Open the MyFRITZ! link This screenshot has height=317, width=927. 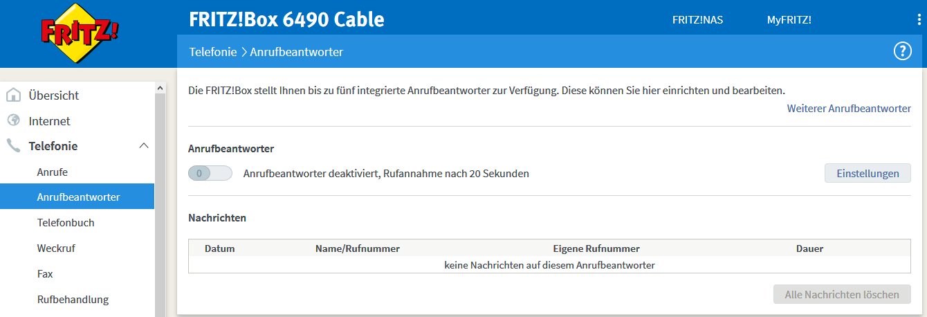[789, 20]
